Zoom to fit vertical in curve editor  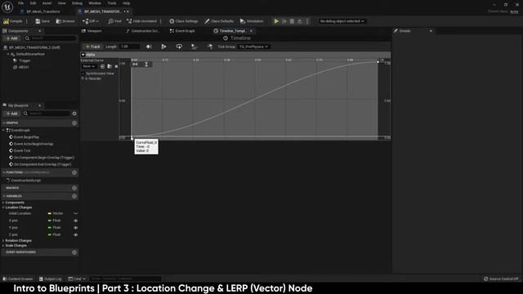coord(146,65)
